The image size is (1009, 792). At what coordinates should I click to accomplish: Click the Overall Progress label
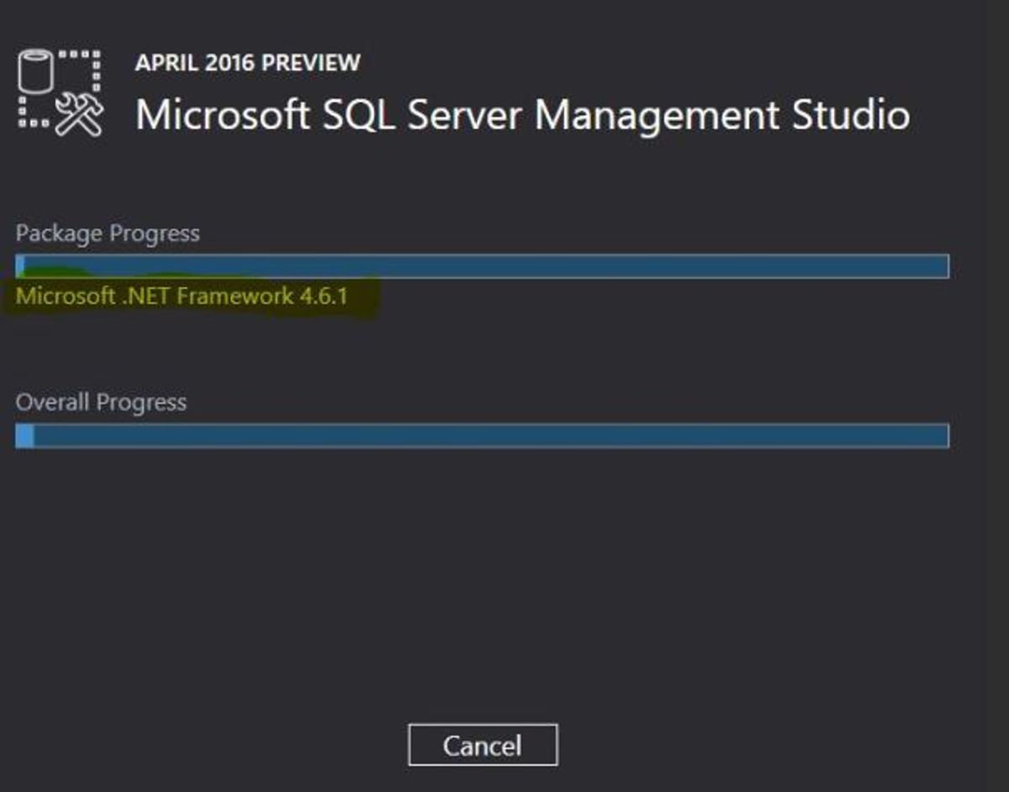coord(101,402)
